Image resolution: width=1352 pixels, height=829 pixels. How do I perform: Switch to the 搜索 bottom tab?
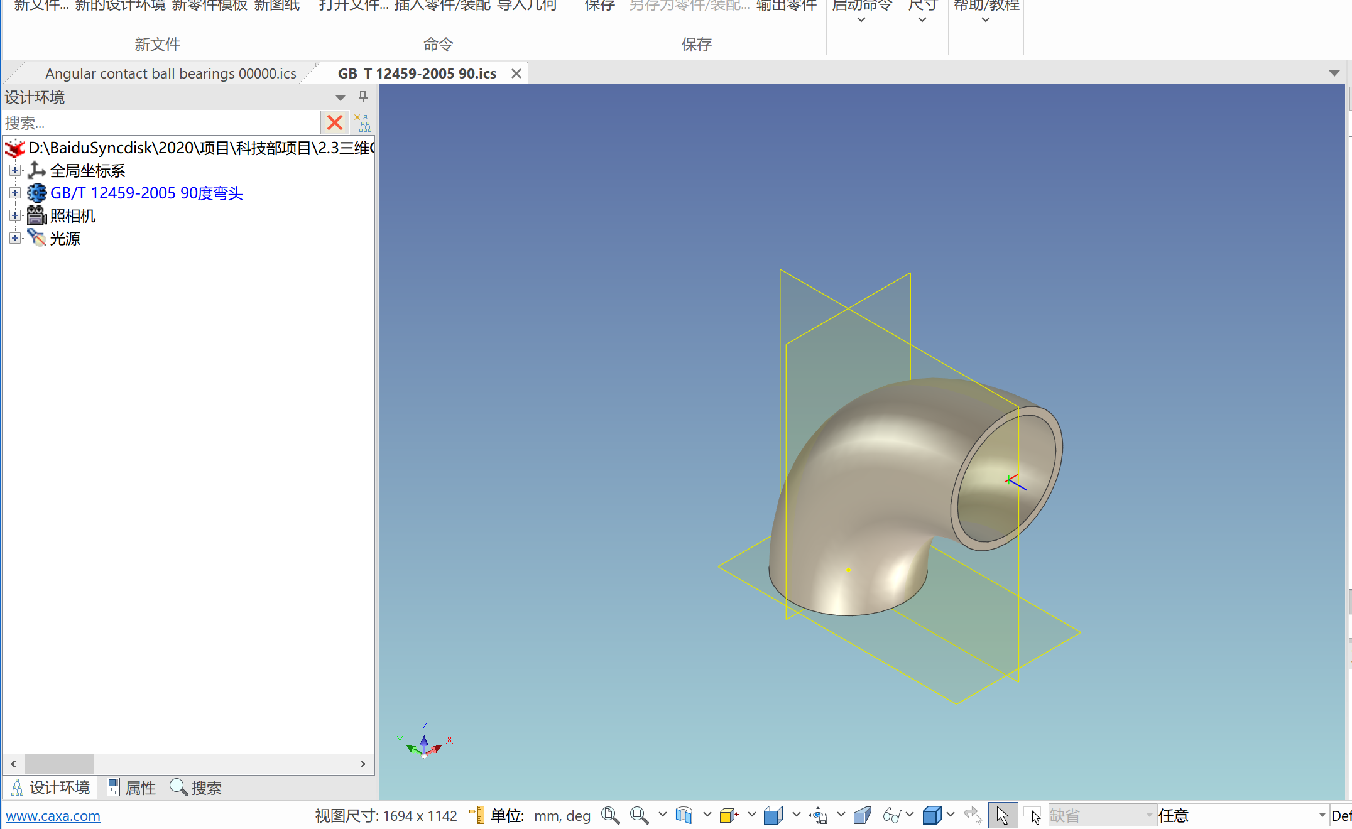pyautogui.click(x=196, y=788)
